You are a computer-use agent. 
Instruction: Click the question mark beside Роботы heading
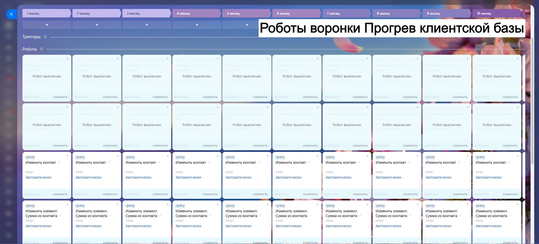point(42,49)
